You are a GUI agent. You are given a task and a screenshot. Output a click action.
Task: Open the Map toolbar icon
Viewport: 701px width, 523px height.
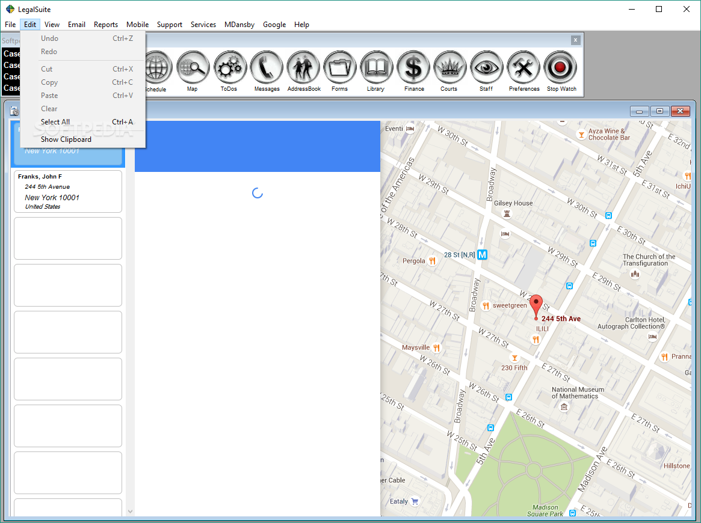pos(193,67)
